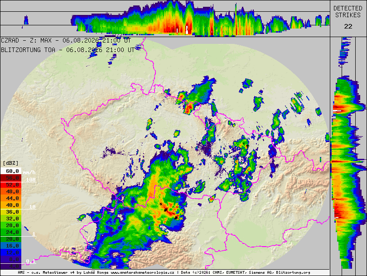Click the BLITZORTUNG TOA timestamp line
Screen dimensions: 367x276
pos(68,50)
